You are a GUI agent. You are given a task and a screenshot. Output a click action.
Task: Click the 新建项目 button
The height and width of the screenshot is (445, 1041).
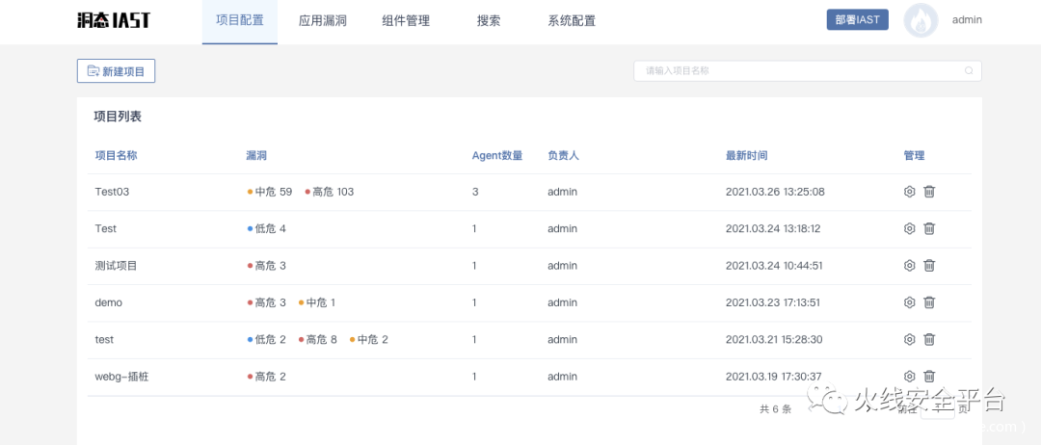(117, 71)
